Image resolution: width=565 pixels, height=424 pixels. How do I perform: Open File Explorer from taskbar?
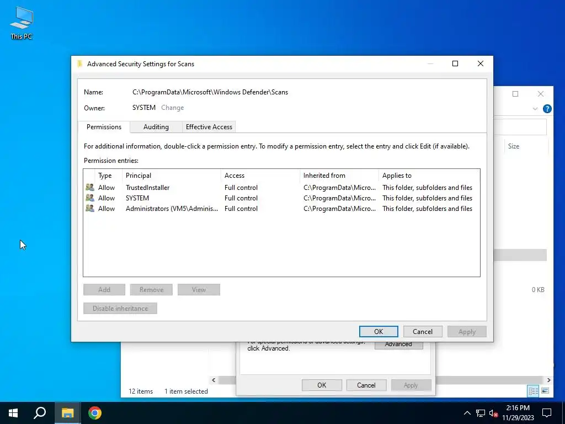click(x=67, y=413)
